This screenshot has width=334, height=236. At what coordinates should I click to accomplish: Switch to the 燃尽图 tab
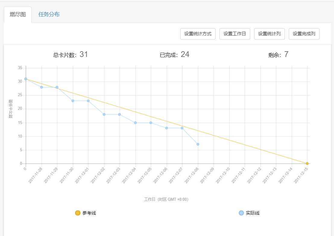click(x=18, y=14)
